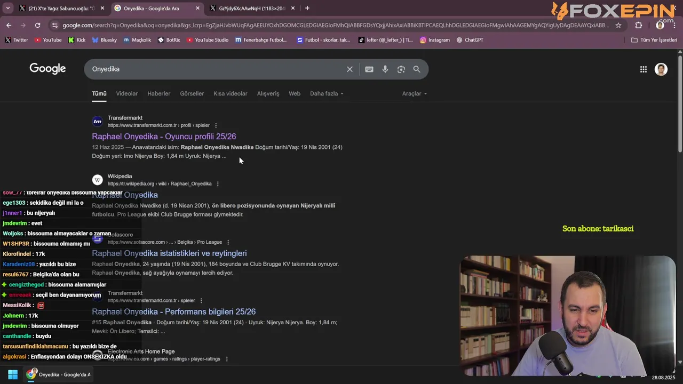Open the on-screen keyboard input tool
683x384 pixels.
tap(369, 69)
